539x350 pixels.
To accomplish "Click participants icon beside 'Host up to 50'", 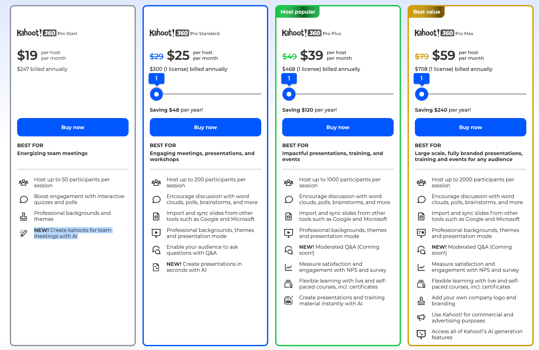I will coord(23,183).
